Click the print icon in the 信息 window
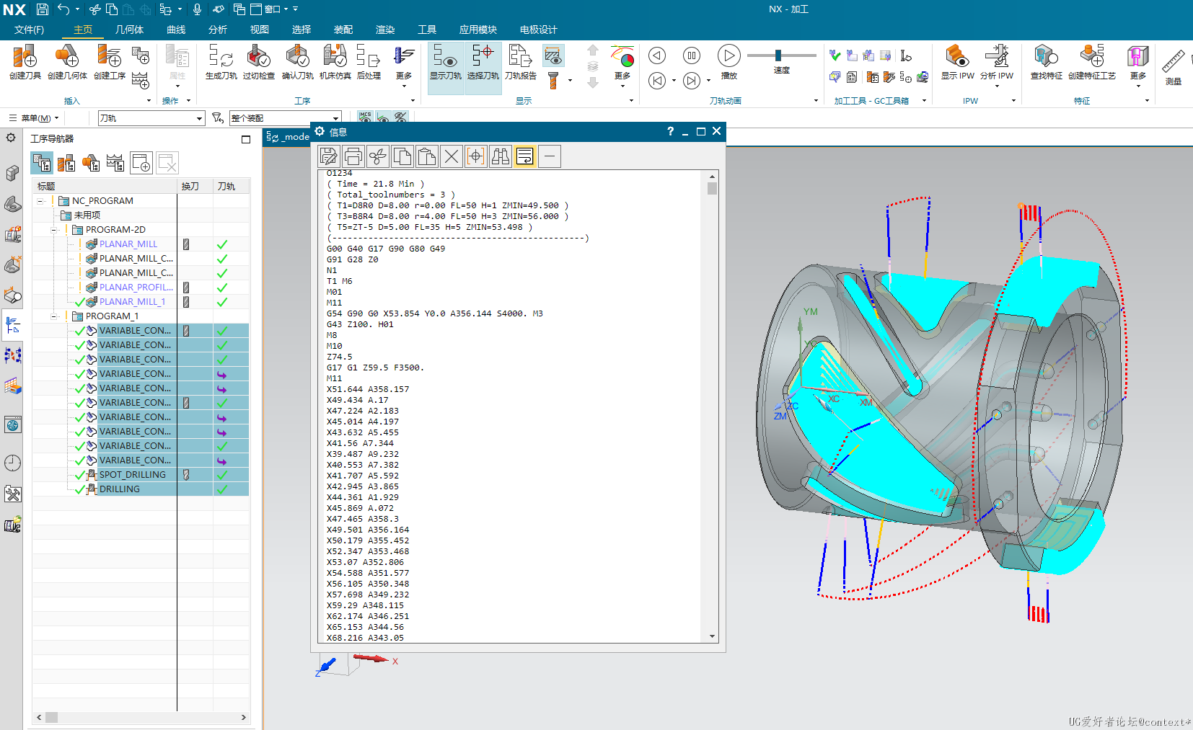 [353, 156]
